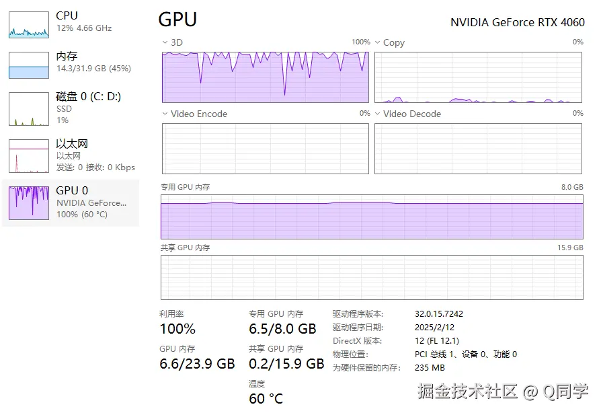Open the 磁盘 0 (C: D:) thumbnail
Viewport: 601px width, 413px height.
pyautogui.click(x=29, y=109)
